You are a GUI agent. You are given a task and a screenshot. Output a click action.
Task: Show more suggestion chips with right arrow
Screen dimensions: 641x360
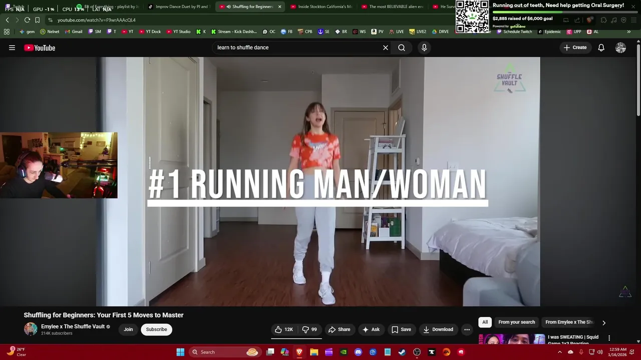click(603, 322)
